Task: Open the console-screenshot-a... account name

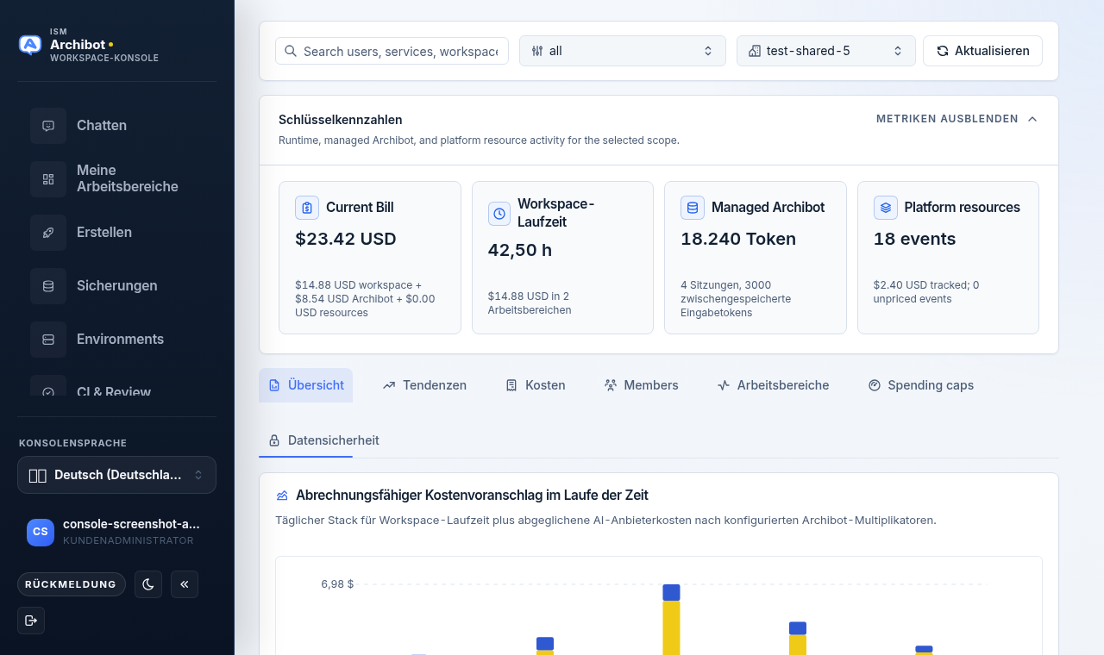Action: pyautogui.click(x=131, y=524)
